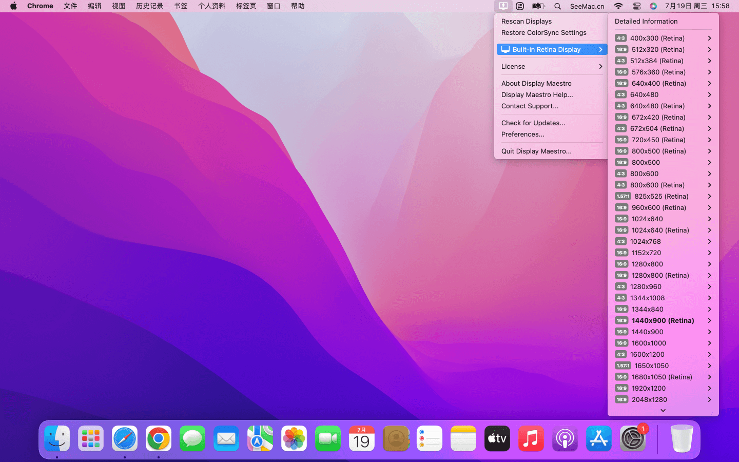Expand the License submenu
The width and height of the screenshot is (739, 462).
552,66
